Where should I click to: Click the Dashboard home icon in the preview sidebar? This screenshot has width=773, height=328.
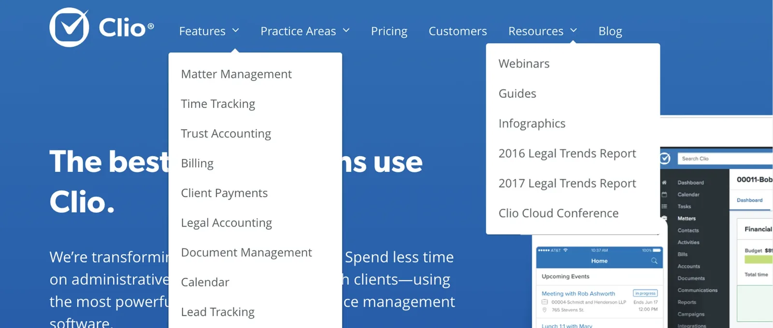pyautogui.click(x=664, y=183)
